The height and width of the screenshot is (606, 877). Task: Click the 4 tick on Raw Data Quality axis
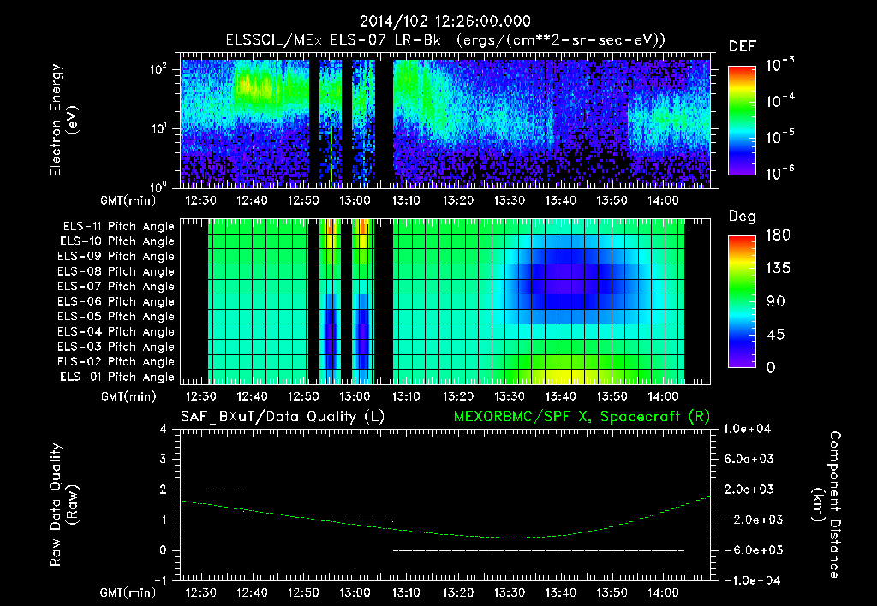click(x=163, y=429)
